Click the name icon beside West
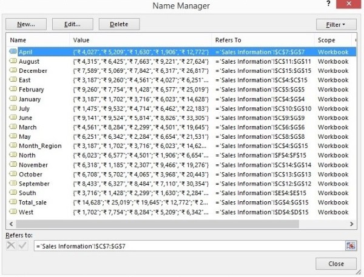The width and height of the screenshot is (364, 277). point(13,212)
